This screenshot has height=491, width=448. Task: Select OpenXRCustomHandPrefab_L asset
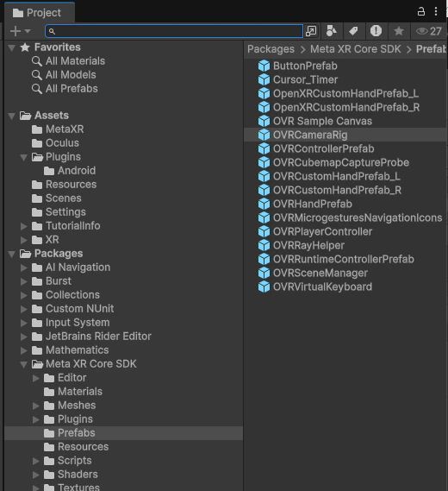pyautogui.click(x=339, y=94)
